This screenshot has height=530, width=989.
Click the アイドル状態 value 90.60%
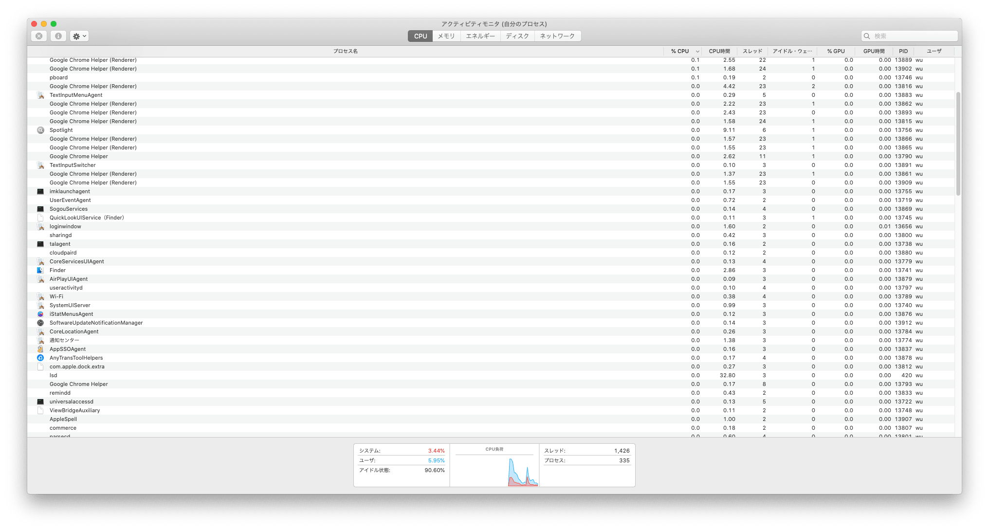pos(435,470)
